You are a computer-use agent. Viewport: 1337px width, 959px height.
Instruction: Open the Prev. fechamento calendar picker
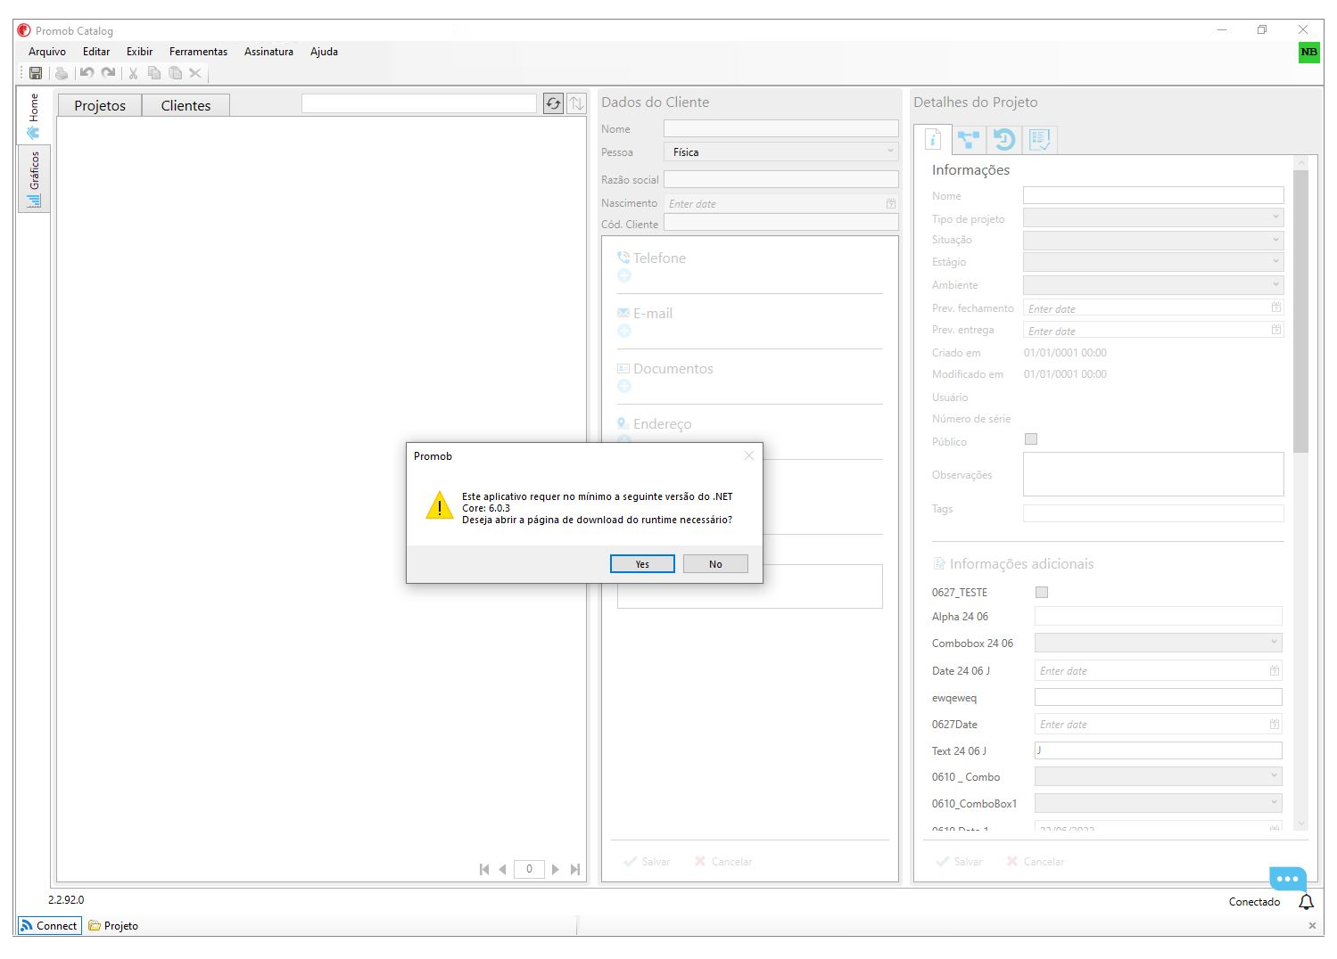click(x=1275, y=307)
